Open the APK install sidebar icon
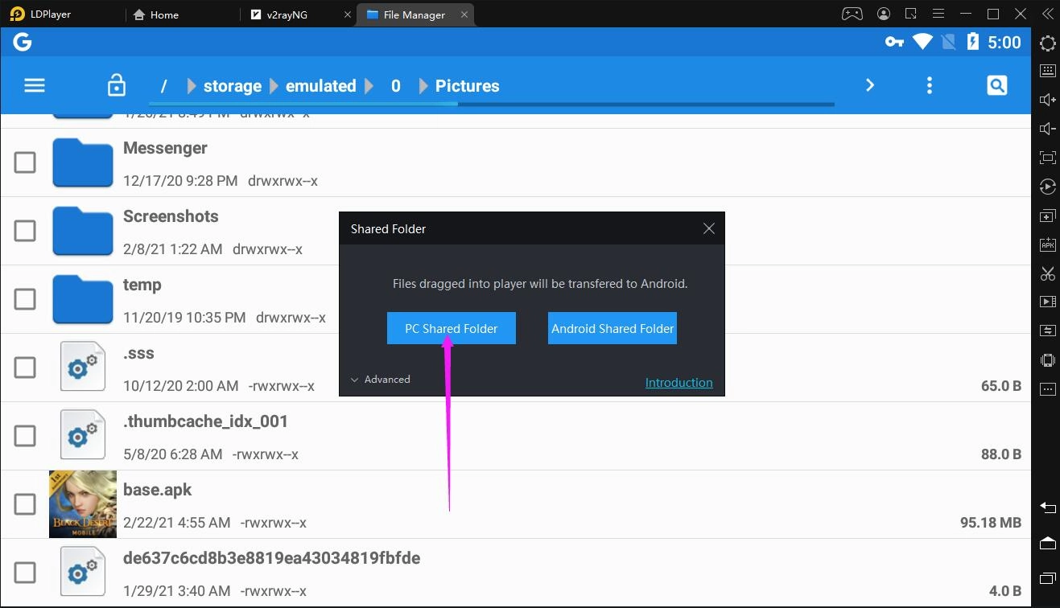 point(1047,244)
